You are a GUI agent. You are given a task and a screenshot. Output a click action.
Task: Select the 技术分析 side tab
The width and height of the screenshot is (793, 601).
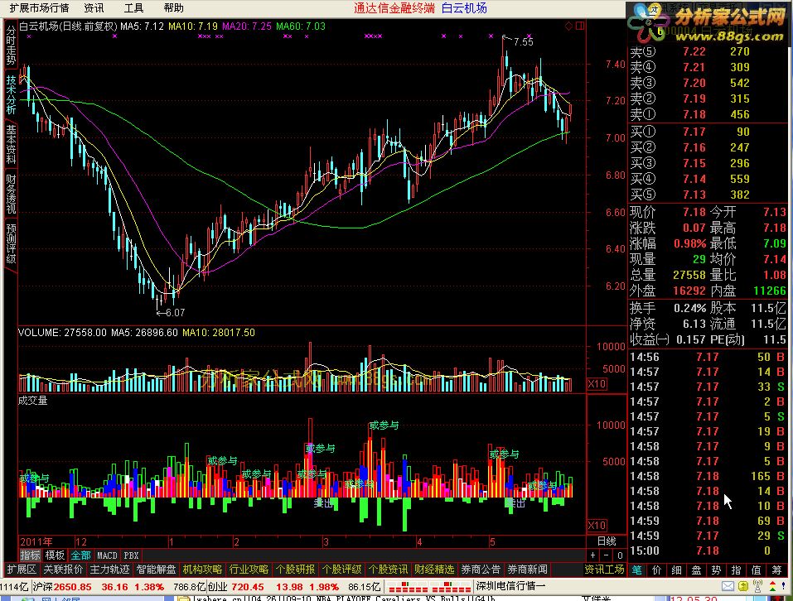(11, 94)
